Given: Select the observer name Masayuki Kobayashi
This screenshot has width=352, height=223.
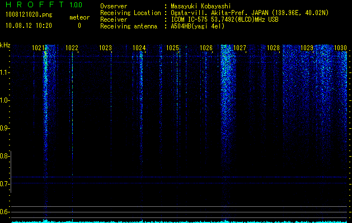Looking at the screenshot, I should coord(201,6).
